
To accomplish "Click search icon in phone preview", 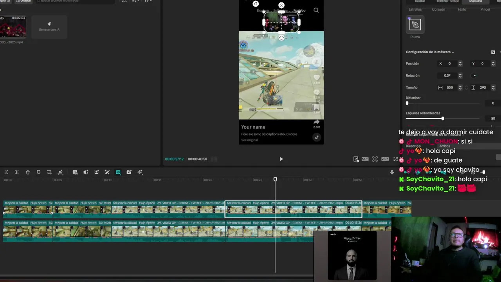I will click(316, 11).
